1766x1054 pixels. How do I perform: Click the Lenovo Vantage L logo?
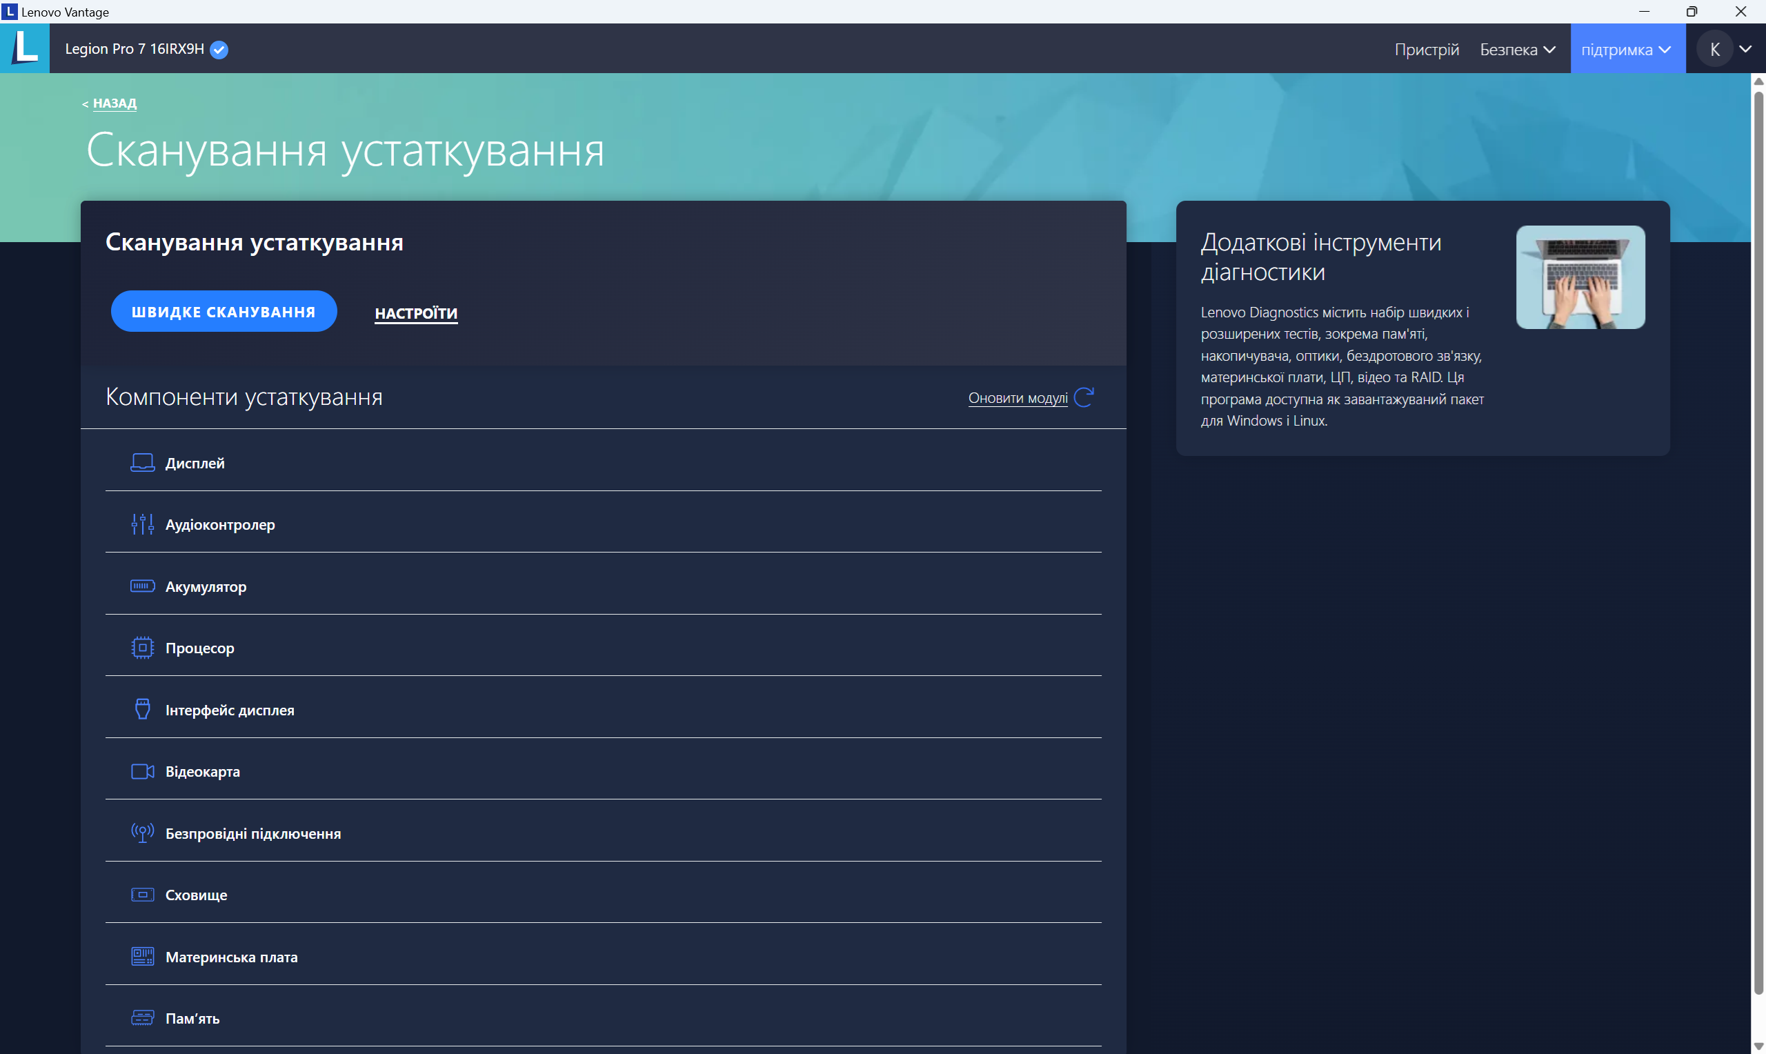point(25,48)
